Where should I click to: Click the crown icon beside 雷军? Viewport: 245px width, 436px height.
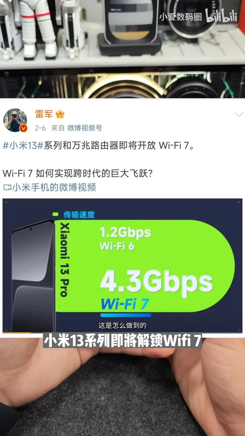click(x=60, y=114)
